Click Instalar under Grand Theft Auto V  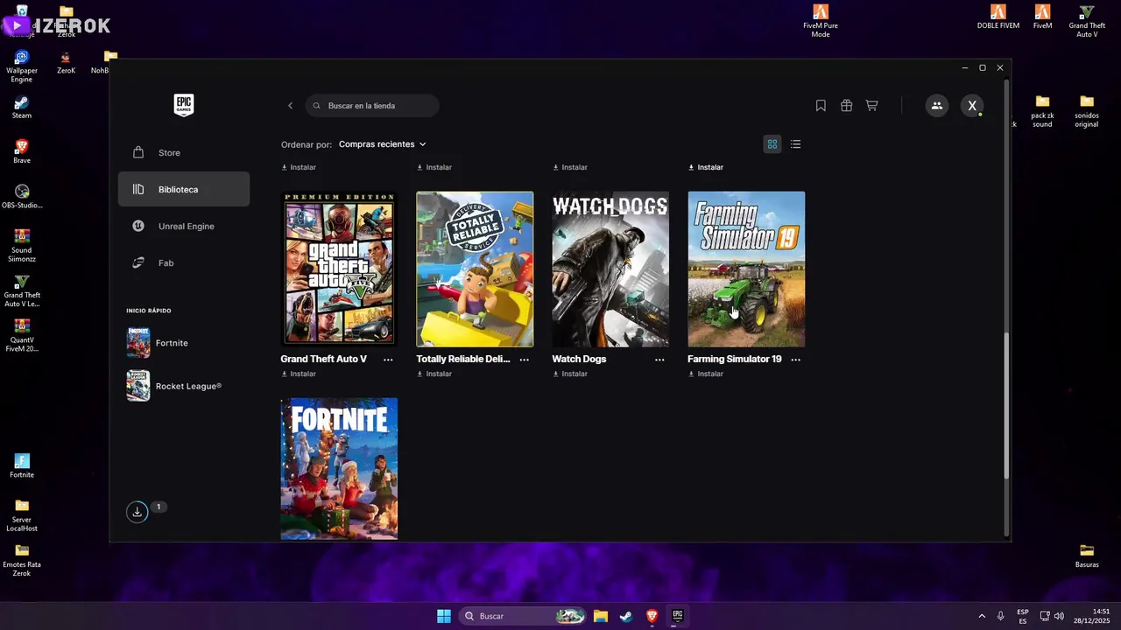point(299,374)
